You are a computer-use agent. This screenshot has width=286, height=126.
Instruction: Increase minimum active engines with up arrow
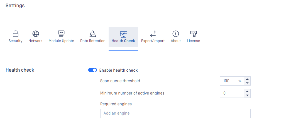click(247, 91)
